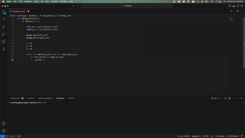The height and width of the screenshot is (138, 245).
Task: Open the macOS Apple menu
Action: tap(3, 2)
